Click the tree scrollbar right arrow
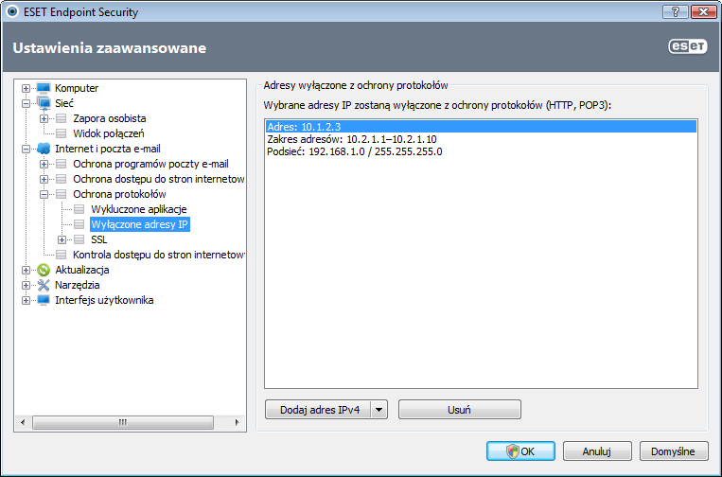The height and width of the screenshot is (477, 722). point(238,422)
